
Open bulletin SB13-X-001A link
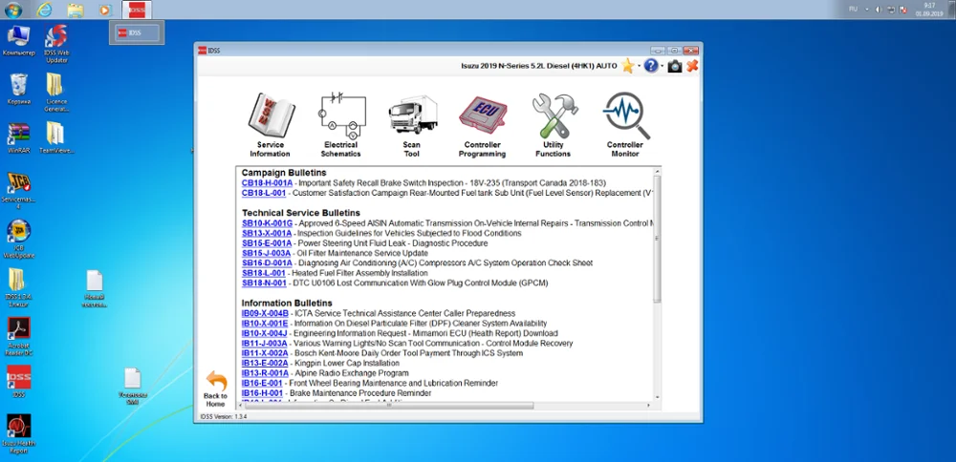267,233
